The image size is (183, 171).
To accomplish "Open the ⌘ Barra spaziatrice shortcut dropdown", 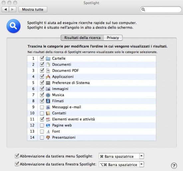I will (x=121, y=156).
